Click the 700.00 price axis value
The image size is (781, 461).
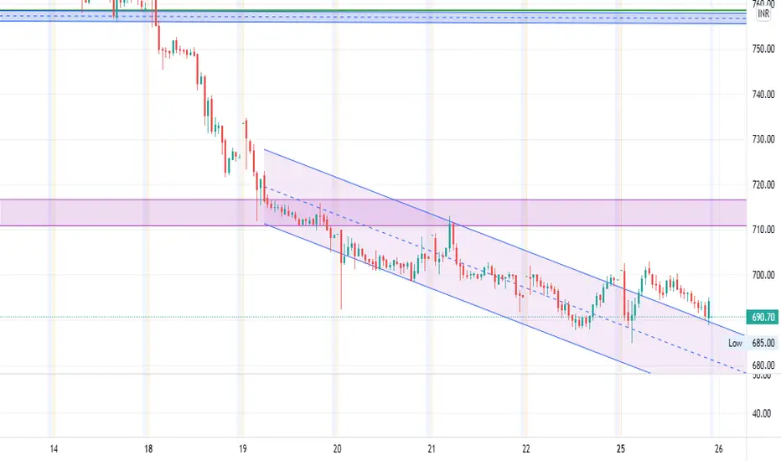click(x=763, y=275)
